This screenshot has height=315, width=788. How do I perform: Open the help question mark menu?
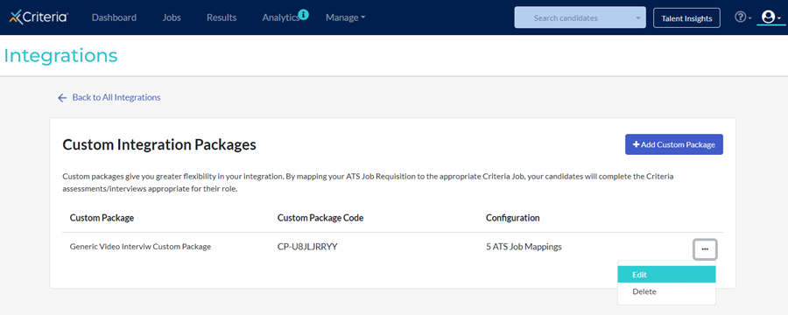pos(740,17)
